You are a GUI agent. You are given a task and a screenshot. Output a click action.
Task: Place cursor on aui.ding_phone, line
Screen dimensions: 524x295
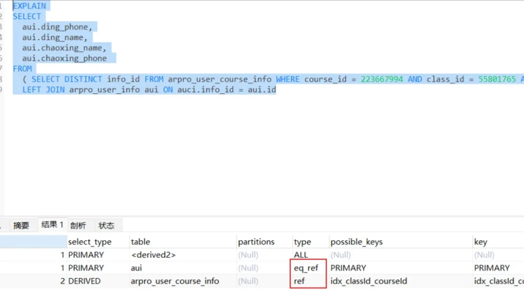point(57,27)
